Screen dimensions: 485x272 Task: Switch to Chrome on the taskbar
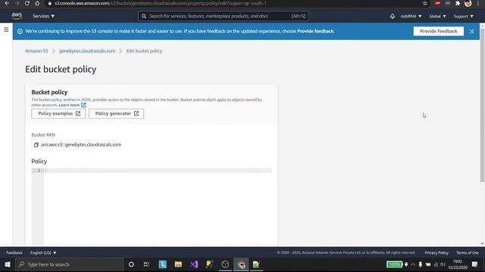click(241, 264)
